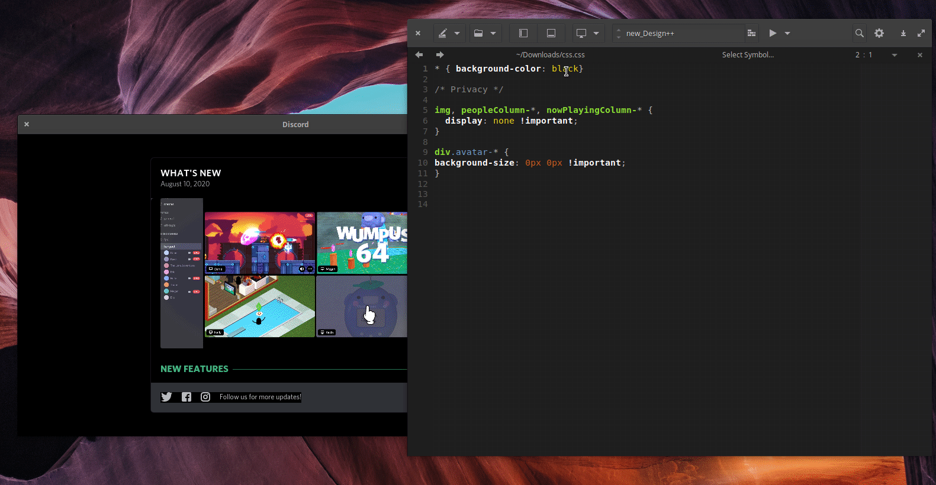Click the WHAT'S NEW heading in Discord
The image size is (936, 485).
(191, 173)
